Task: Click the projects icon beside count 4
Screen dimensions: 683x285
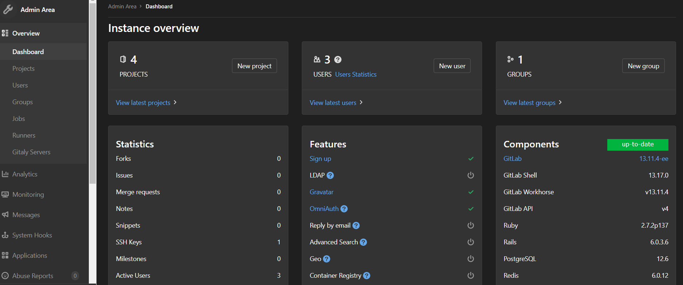Action: 123,59
